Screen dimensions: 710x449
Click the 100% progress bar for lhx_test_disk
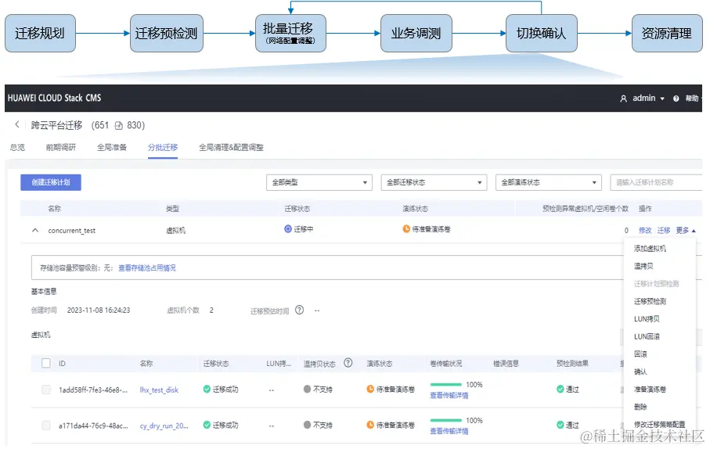pos(445,385)
